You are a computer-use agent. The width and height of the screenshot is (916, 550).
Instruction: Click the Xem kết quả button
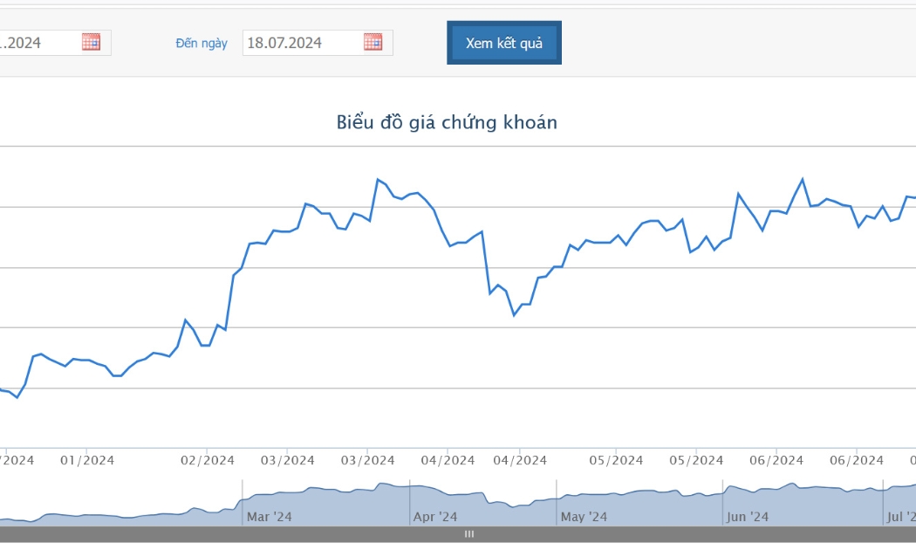[504, 43]
